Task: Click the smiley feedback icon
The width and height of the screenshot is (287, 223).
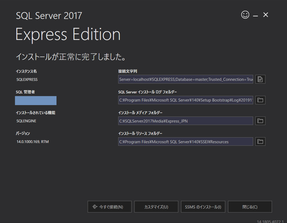Action: click(x=245, y=15)
